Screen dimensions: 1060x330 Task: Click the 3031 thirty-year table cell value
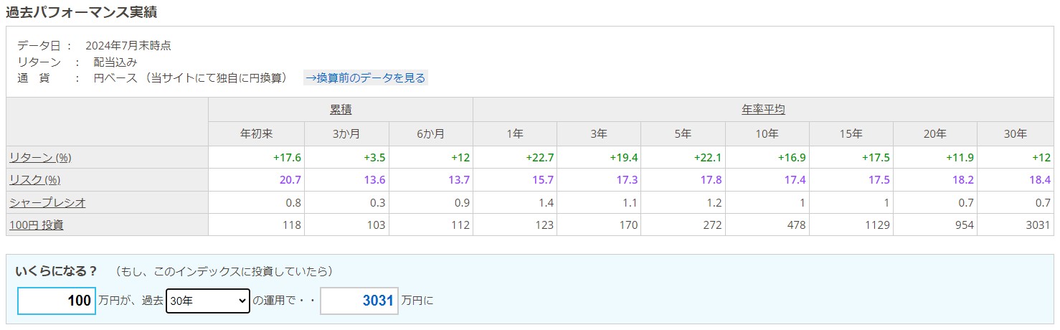pyautogui.click(x=1038, y=225)
